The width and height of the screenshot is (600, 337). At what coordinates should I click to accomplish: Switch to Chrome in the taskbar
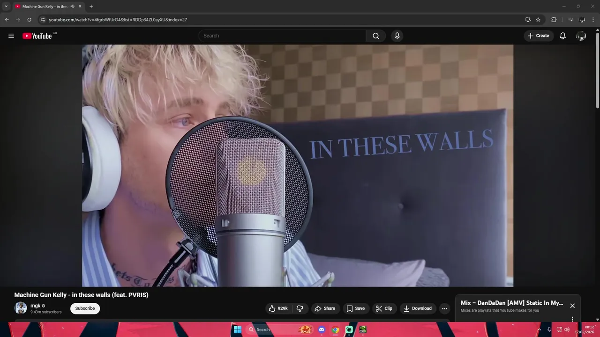[x=336, y=330]
